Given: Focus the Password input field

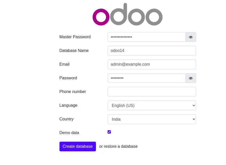Looking at the screenshot, I should pyautogui.click(x=147, y=78).
